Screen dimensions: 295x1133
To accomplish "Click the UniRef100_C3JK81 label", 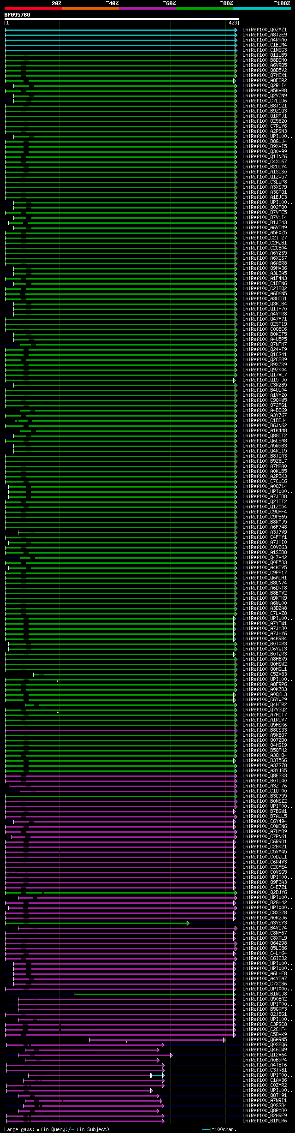I will pos(265,1070).
